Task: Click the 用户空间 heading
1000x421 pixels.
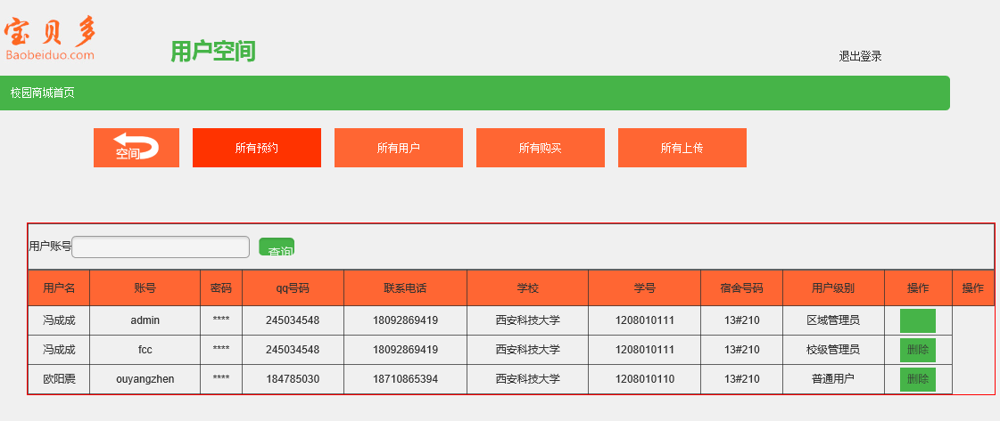Action: tap(213, 52)
